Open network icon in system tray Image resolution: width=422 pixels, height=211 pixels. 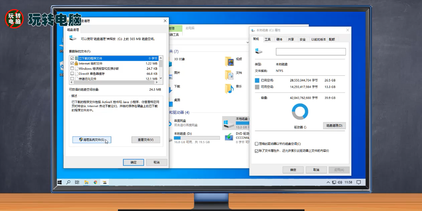[x=334, y=182]
